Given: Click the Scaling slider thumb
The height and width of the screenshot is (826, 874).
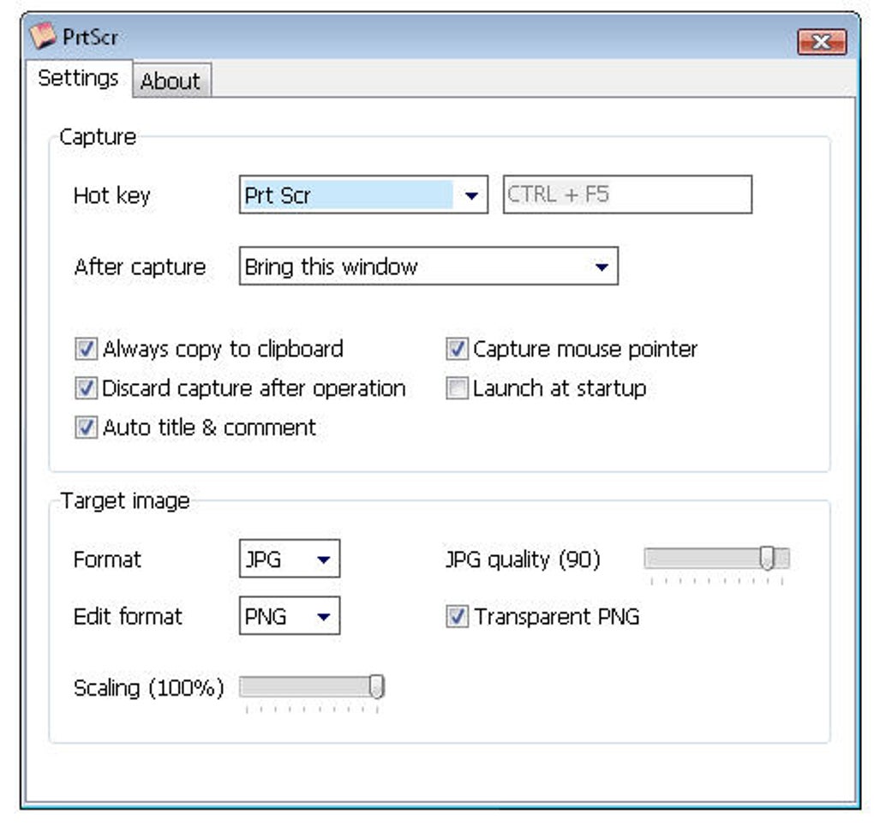Looking at the screenshot, I should click(x=377, y=686).
